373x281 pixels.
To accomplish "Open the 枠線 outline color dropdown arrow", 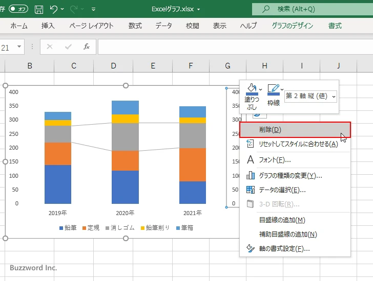I will click(282, 89).
